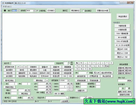Click the 转监控模式 button

tap(123, 16)
